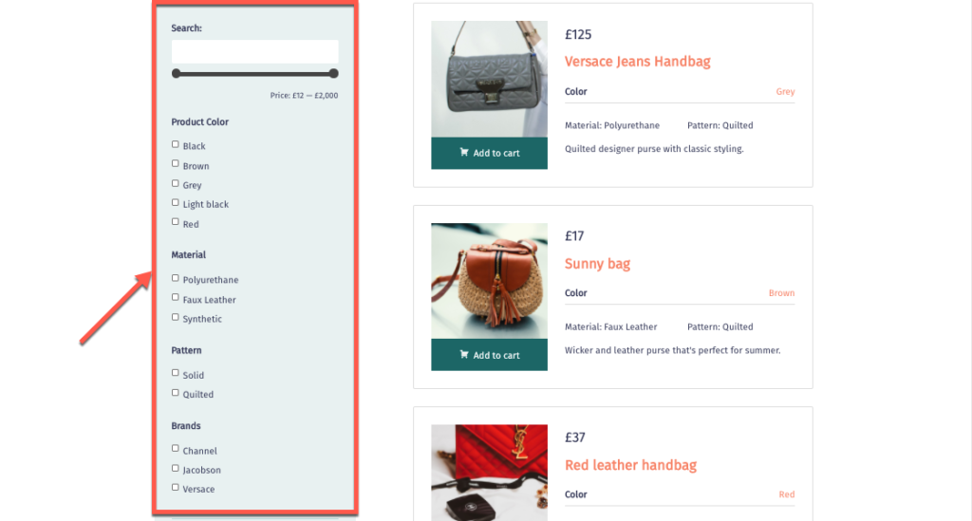Click the right handle of the price slider
The width and height of the screenshot is (972, 521).
pyautogui.click(x=333, y=74)
